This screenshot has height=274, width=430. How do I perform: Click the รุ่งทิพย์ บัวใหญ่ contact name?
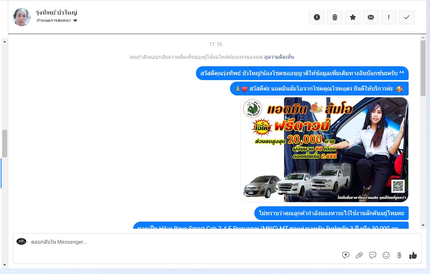coord(57,13)
